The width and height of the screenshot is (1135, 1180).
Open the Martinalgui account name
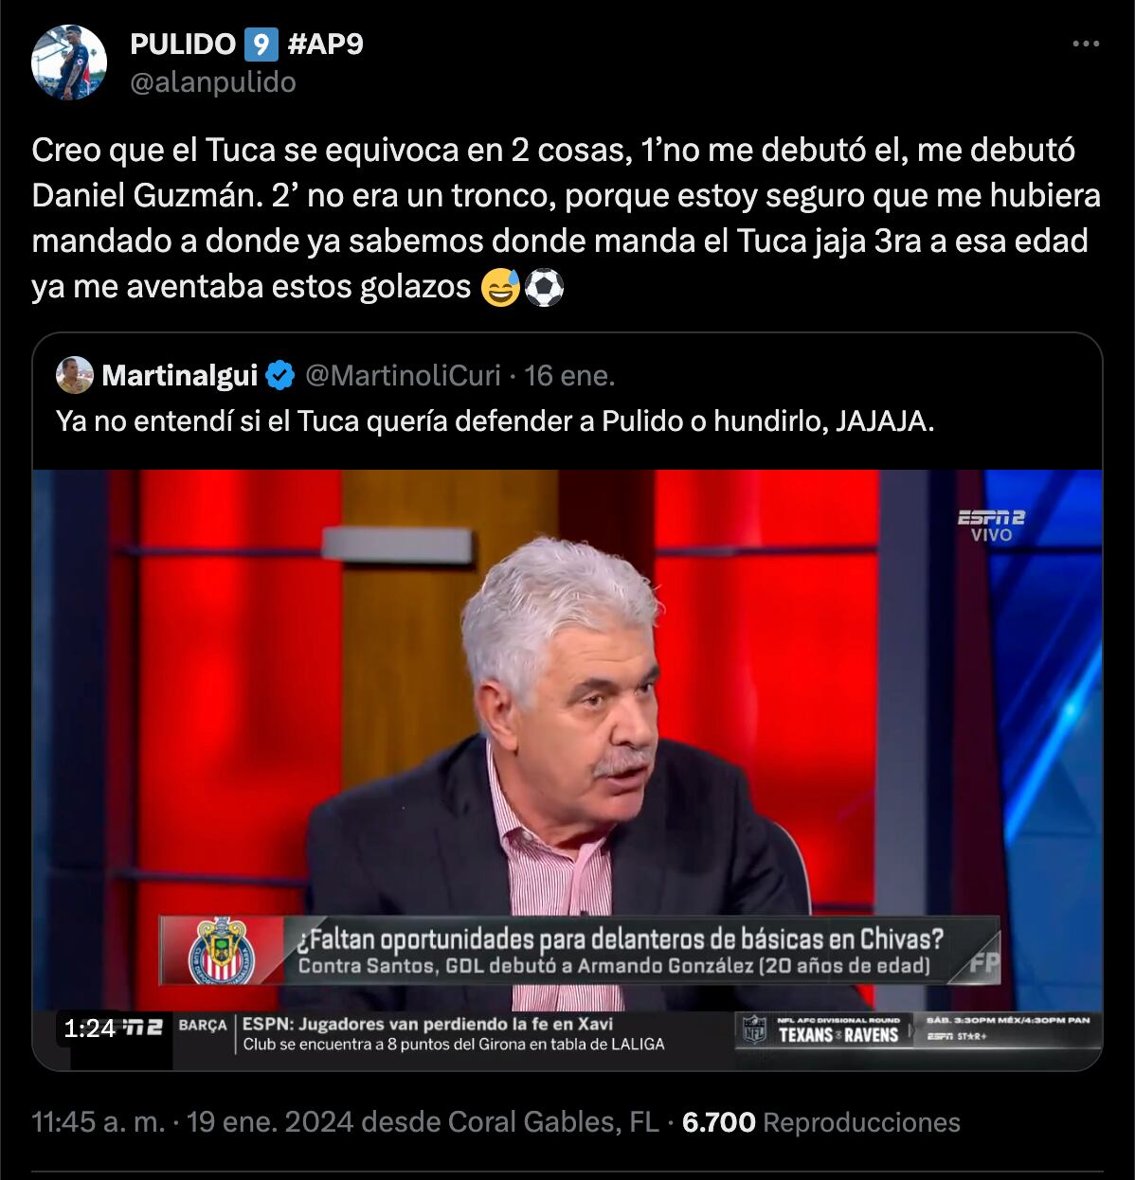coord(180,376)
